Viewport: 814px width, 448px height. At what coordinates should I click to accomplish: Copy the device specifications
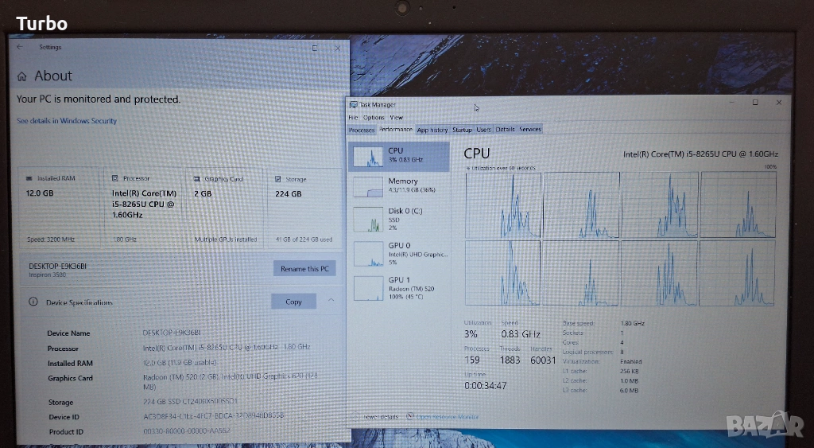click(x=293, y=302)
